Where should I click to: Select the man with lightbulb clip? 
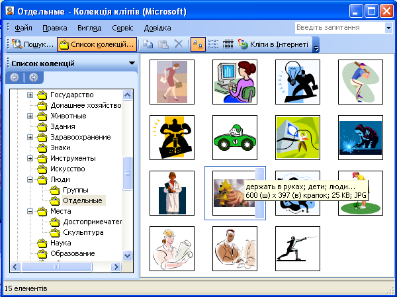[298, 82]
